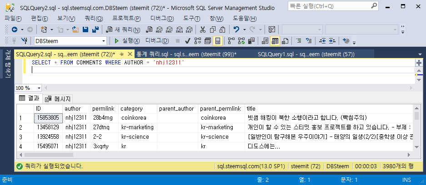Select the 결과 results tab
Screen dimensions: 426x185
point(29,98)
